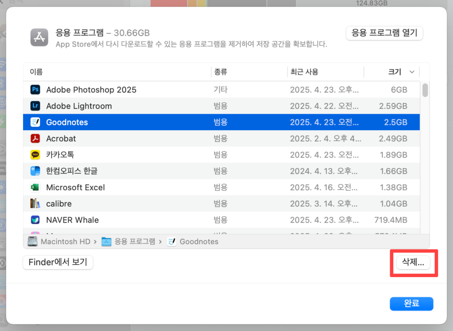
Task: Click the Microsoft Excel app icon
Action: pyautogui.click(x=35, y=187)
